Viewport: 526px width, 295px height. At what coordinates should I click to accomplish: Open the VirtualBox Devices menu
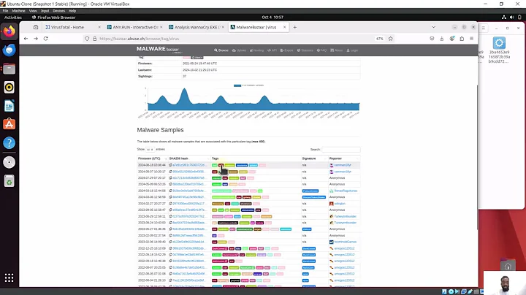(58, 11)
